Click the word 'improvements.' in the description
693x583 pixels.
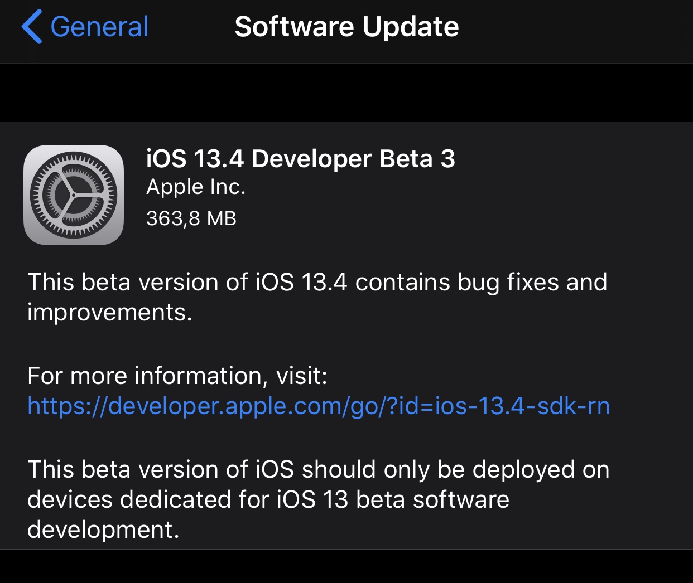pos(110,313)
